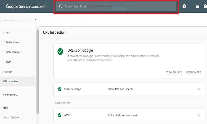The width and height of the screenshot is (207, 124).
Task: Open AMP enhancement details arrow
Action: pyautogui.click(x=199, y=115)
